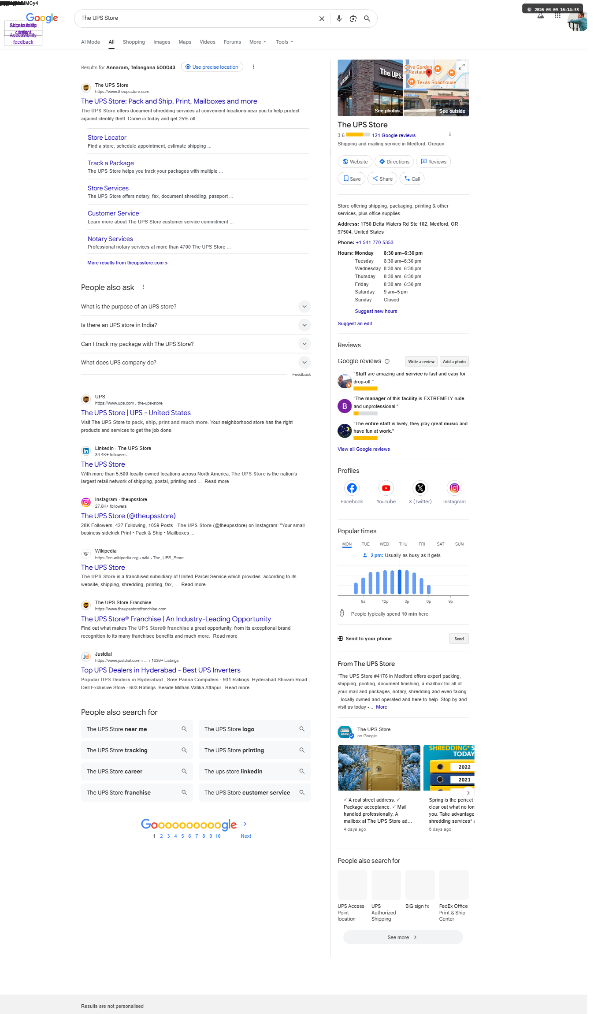The image size is (594, 1014).
Task: Open Website button in knowledge panel
Action: pyautogui.click(x=355, y=162)
